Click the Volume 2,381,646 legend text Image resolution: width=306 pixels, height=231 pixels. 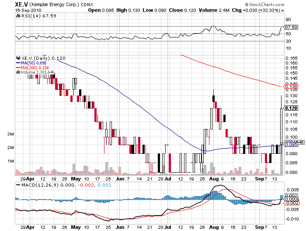pyautogui.click(x=38, y=72)
